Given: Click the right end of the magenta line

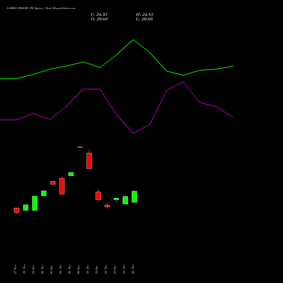Looking at the screenshot, I should point(233,117).
